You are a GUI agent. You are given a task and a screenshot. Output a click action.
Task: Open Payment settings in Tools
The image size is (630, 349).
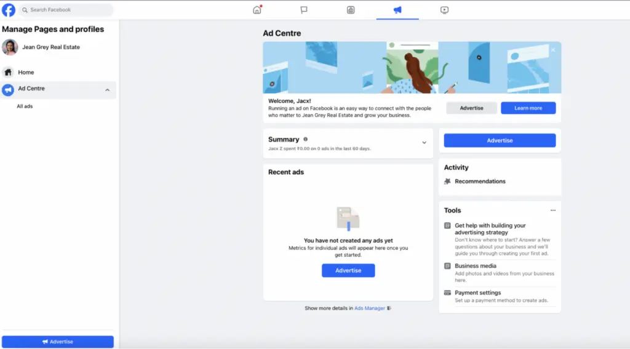click(477, 293)
